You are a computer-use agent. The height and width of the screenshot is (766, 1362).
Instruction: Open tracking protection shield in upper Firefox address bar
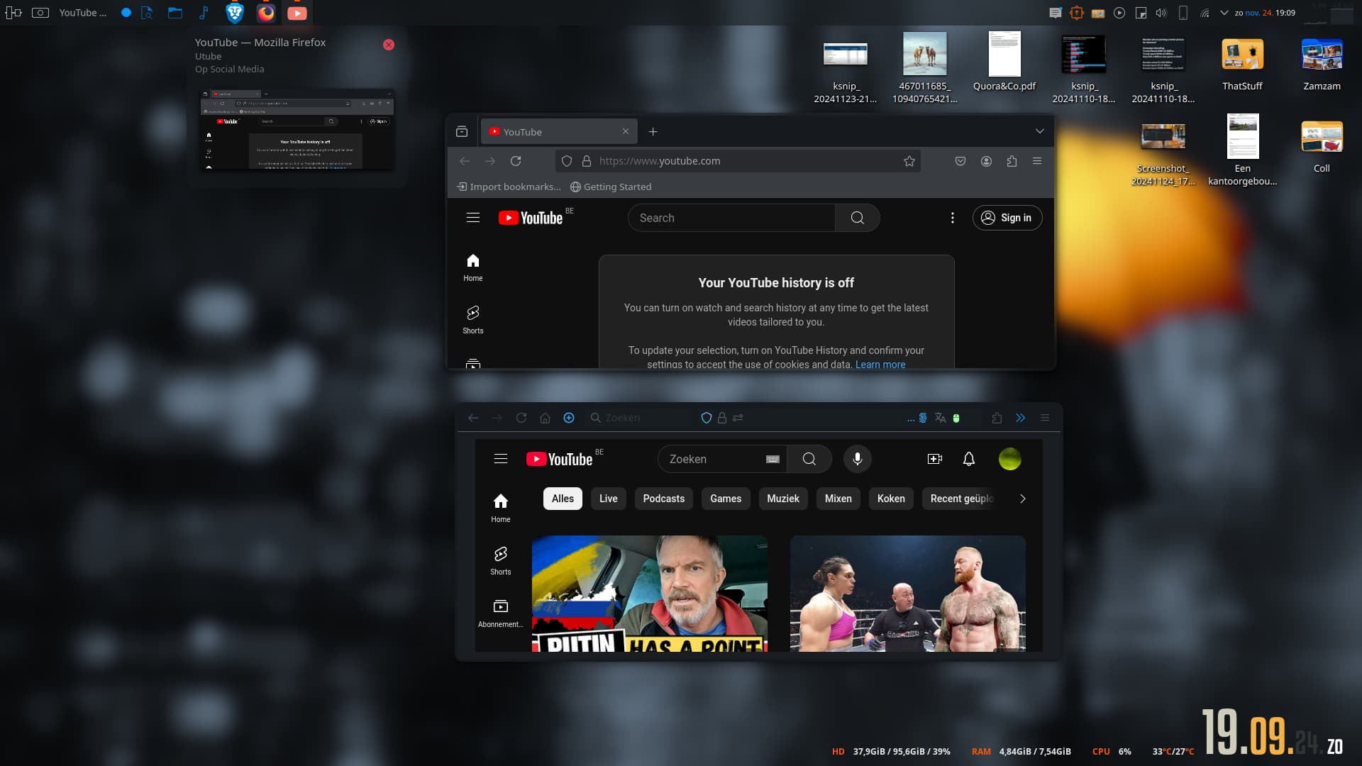point(567,161)
